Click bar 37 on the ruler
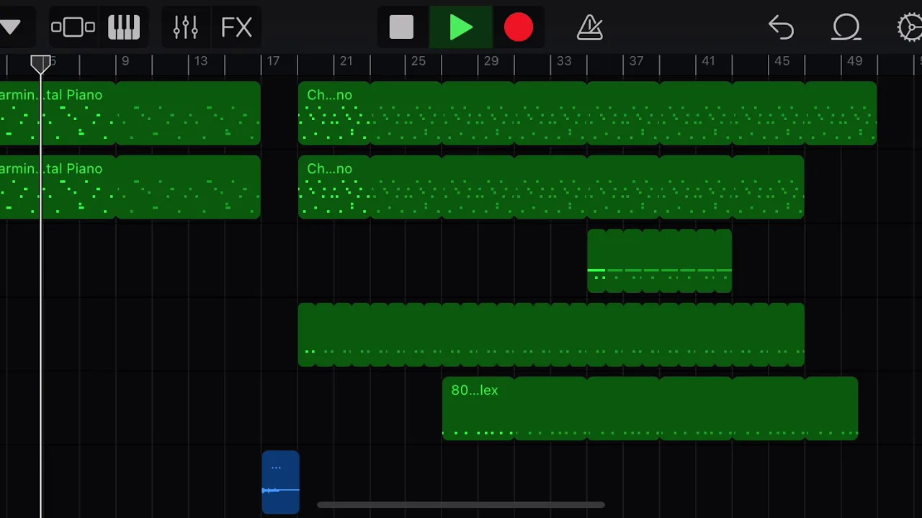This screenshot has width=922, height=518. point(636,61)
